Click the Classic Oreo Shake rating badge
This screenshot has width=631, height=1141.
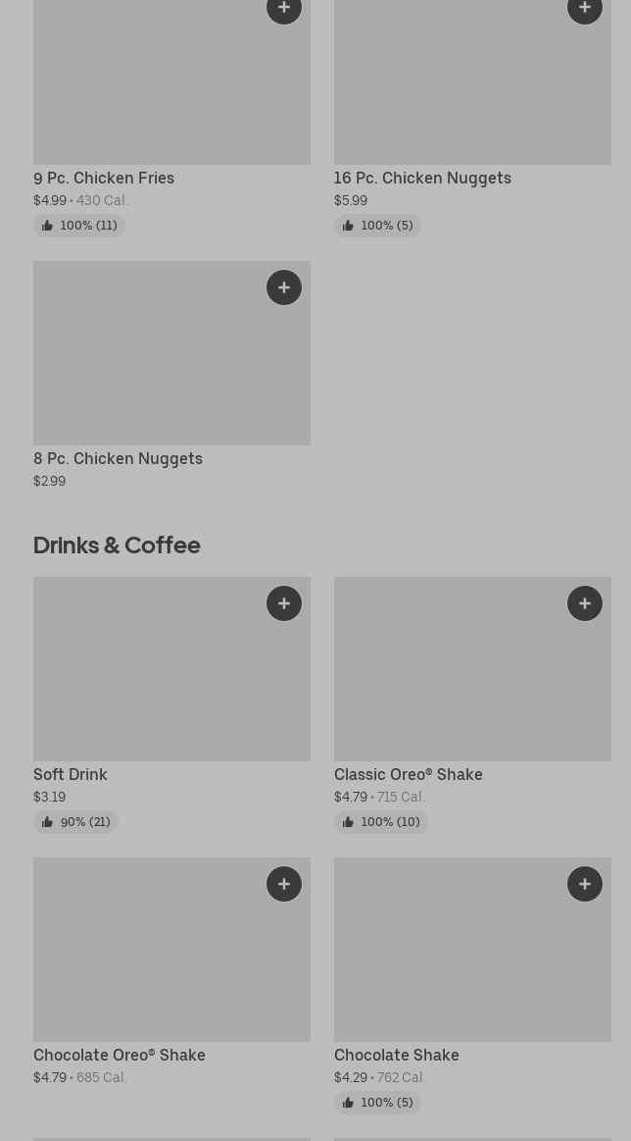coord(381,822)
